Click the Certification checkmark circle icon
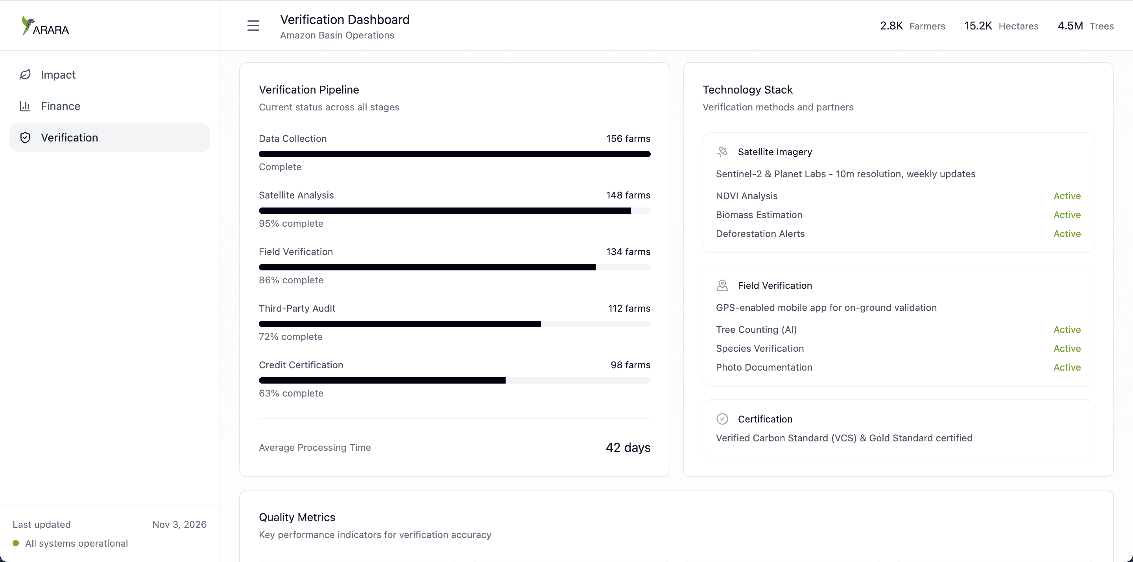1133x562 pixels. (722, 419)
